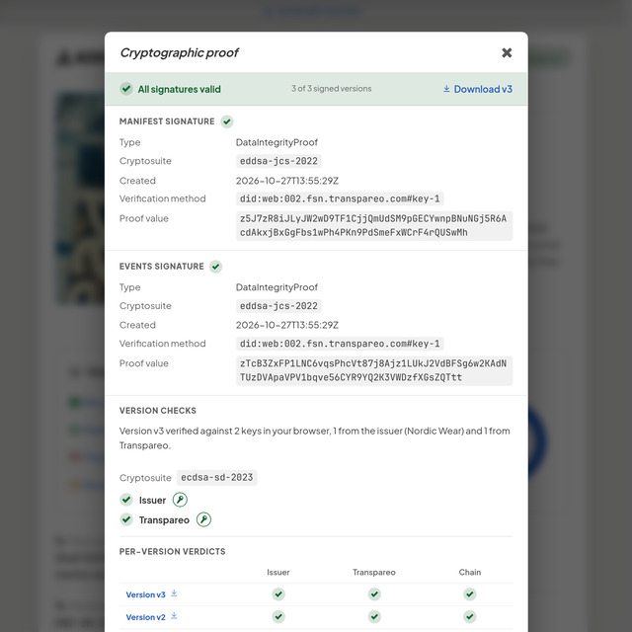Select the manifest cryptosuite value eddsa-jcs-2022
Image resolution: width=632 pixels, height=632 pixels.
click(x=278, y=161)
